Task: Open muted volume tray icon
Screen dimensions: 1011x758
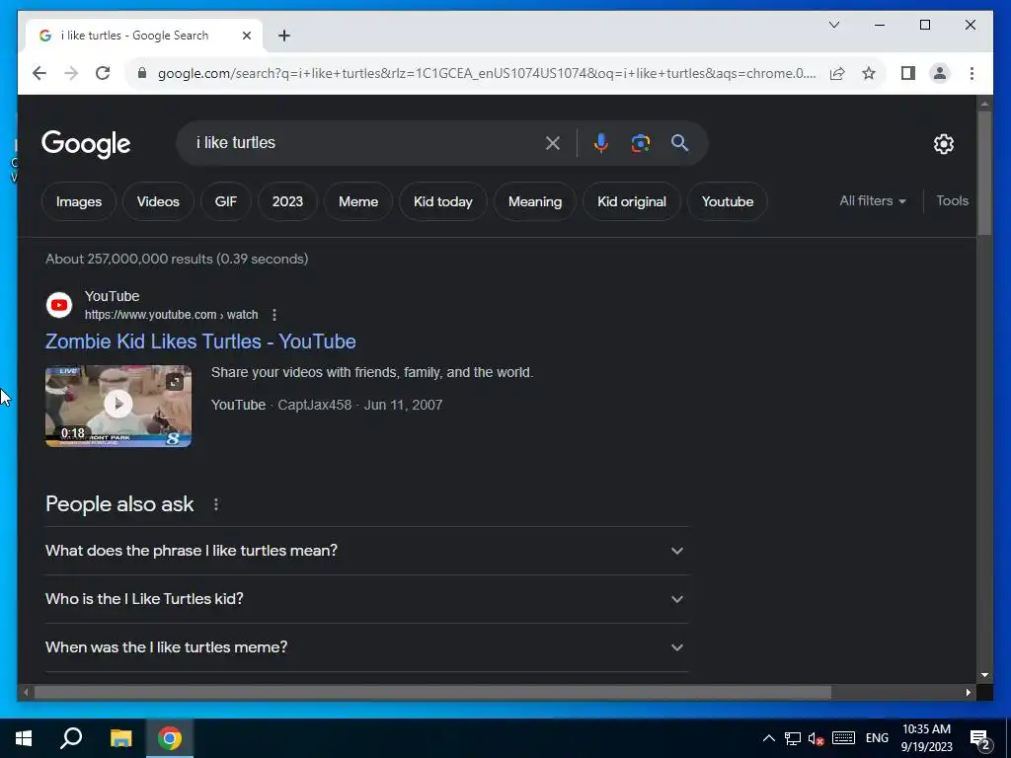Action: 817,738
